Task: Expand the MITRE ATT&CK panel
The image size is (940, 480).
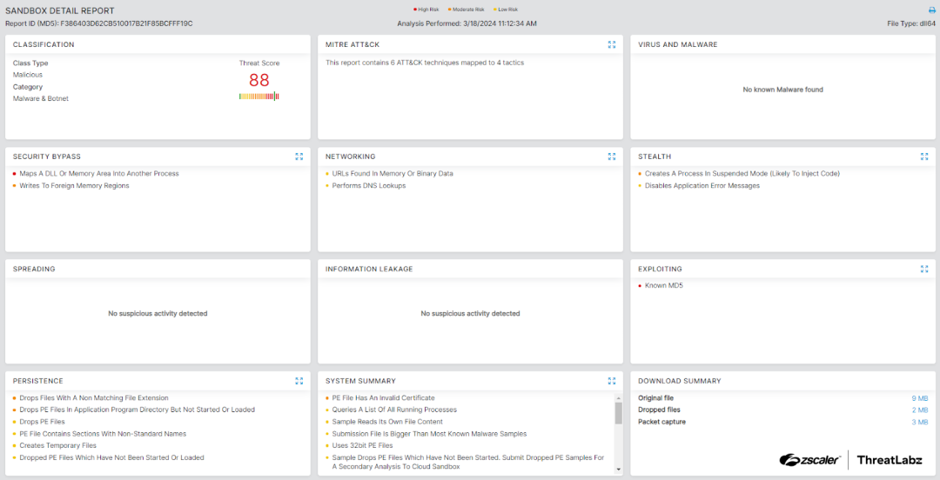Action: click(612, 44)
